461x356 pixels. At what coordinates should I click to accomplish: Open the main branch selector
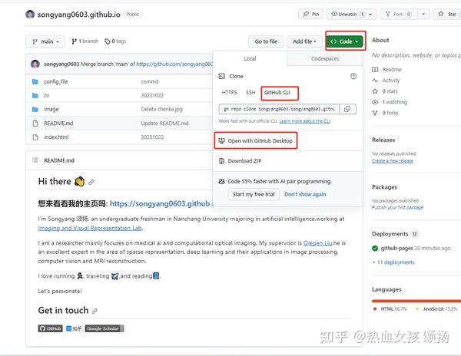tap(45, 41)
